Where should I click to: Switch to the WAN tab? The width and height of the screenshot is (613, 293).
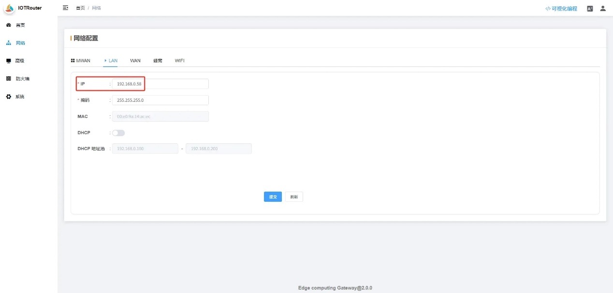click(135, 61)
